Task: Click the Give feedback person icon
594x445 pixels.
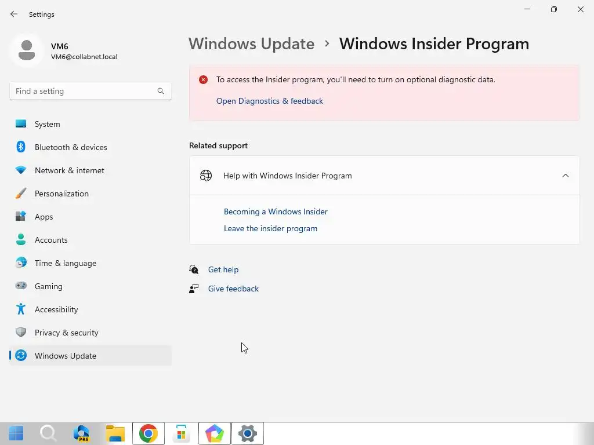Action: pos(194,289)
